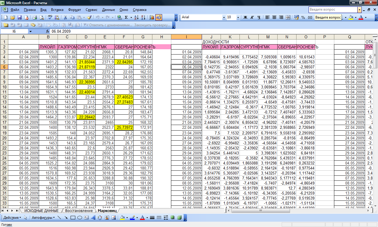Screen dimensions: 378x227
Task: Open the Данные menu
Action: 108,10
